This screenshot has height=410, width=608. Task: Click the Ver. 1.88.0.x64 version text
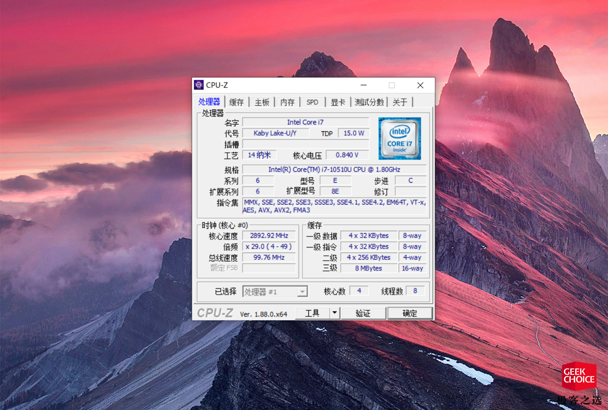[263, 314]
